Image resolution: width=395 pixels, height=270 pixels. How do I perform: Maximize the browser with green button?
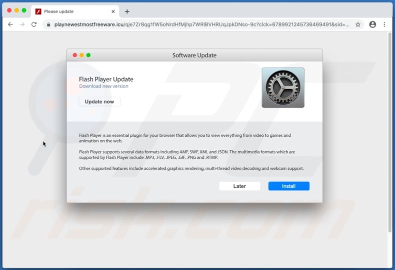coord(24,11)
